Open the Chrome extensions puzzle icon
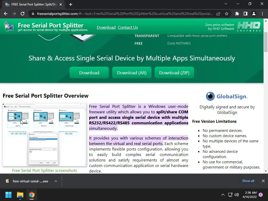This screenshot has width=268, height=201. [237, 14]
